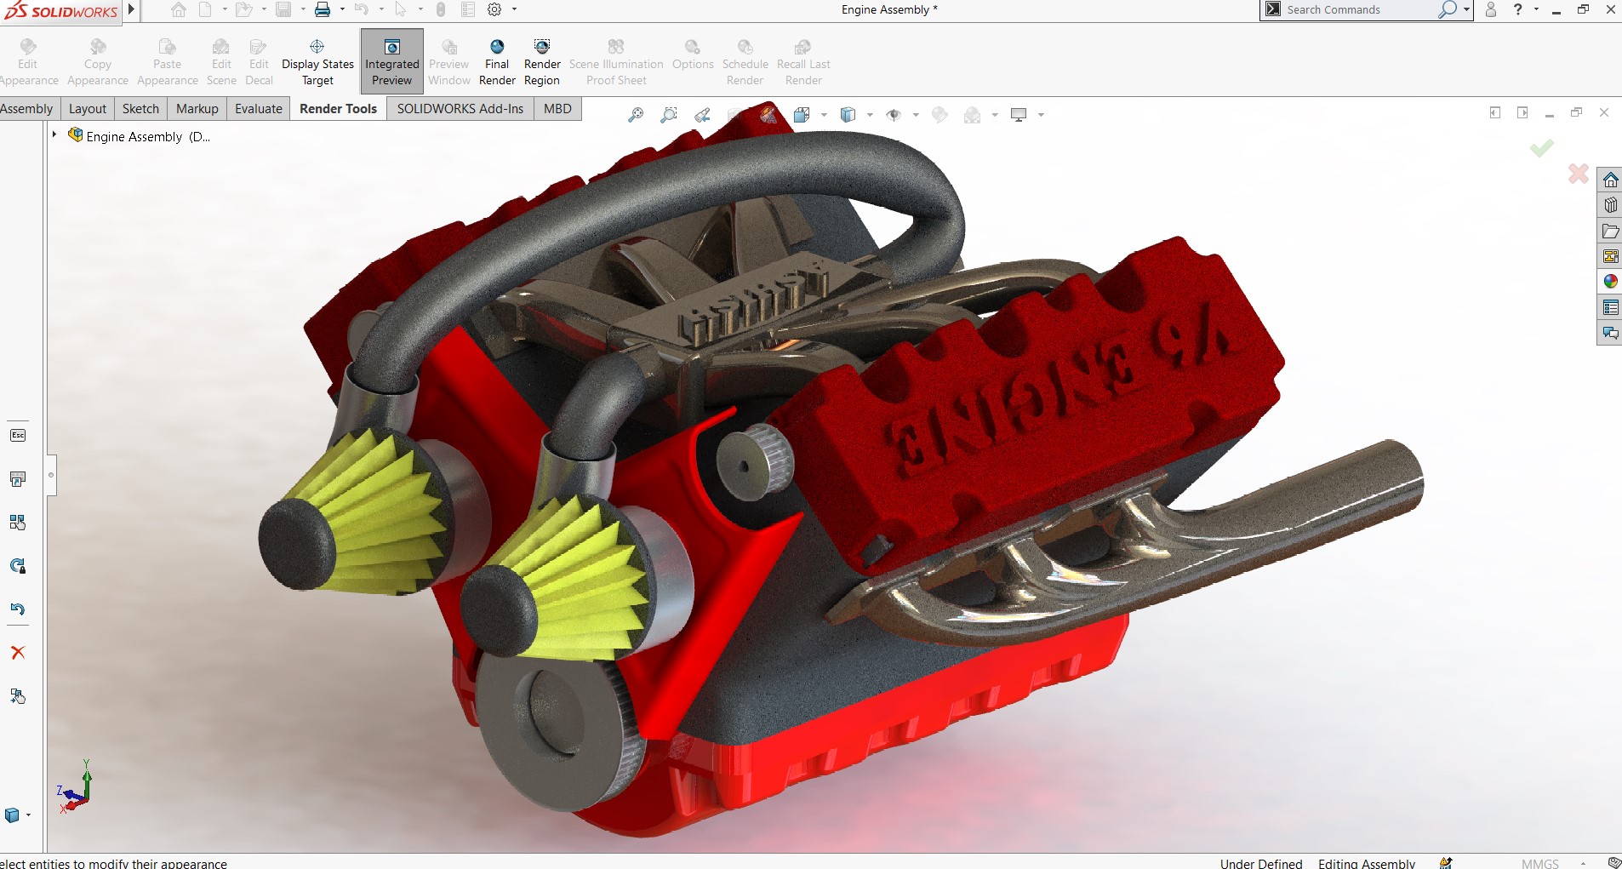Open Display States Target
This screenshot has height=869, width=1622.
[x=317, y=62]
